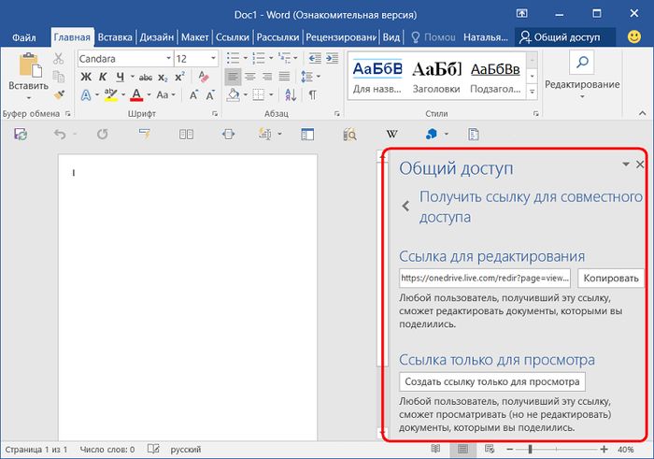This screenshot has width=654, height=459.
Task: Click the Paste (Вставить) clipboard icon
Action: (28, 67)
